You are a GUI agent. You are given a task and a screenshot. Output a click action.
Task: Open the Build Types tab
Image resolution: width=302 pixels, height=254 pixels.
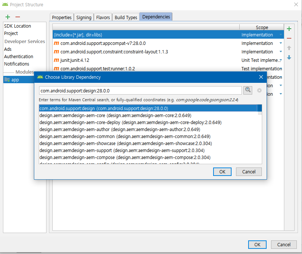126,17
